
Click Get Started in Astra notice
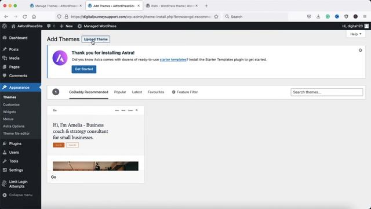84,69
